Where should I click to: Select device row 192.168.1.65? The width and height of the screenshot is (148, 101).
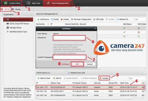pyautogui.click(x=90, y=91)
